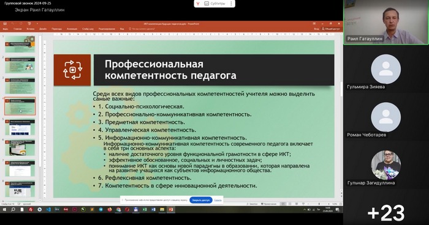Click the zoom slider in status bar
Image resolution: width=429 pixels, height=225 pixels.
(319, 204)
